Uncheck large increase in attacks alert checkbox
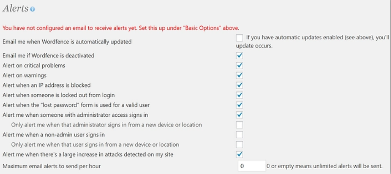Image resolution: width=391 pixels, height=174 pixels. [240, 154]
